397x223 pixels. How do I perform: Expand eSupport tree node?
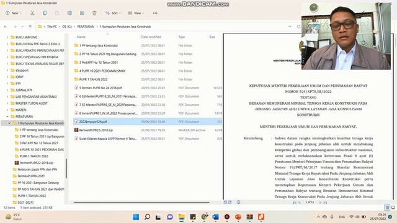(x=7, y=70)
